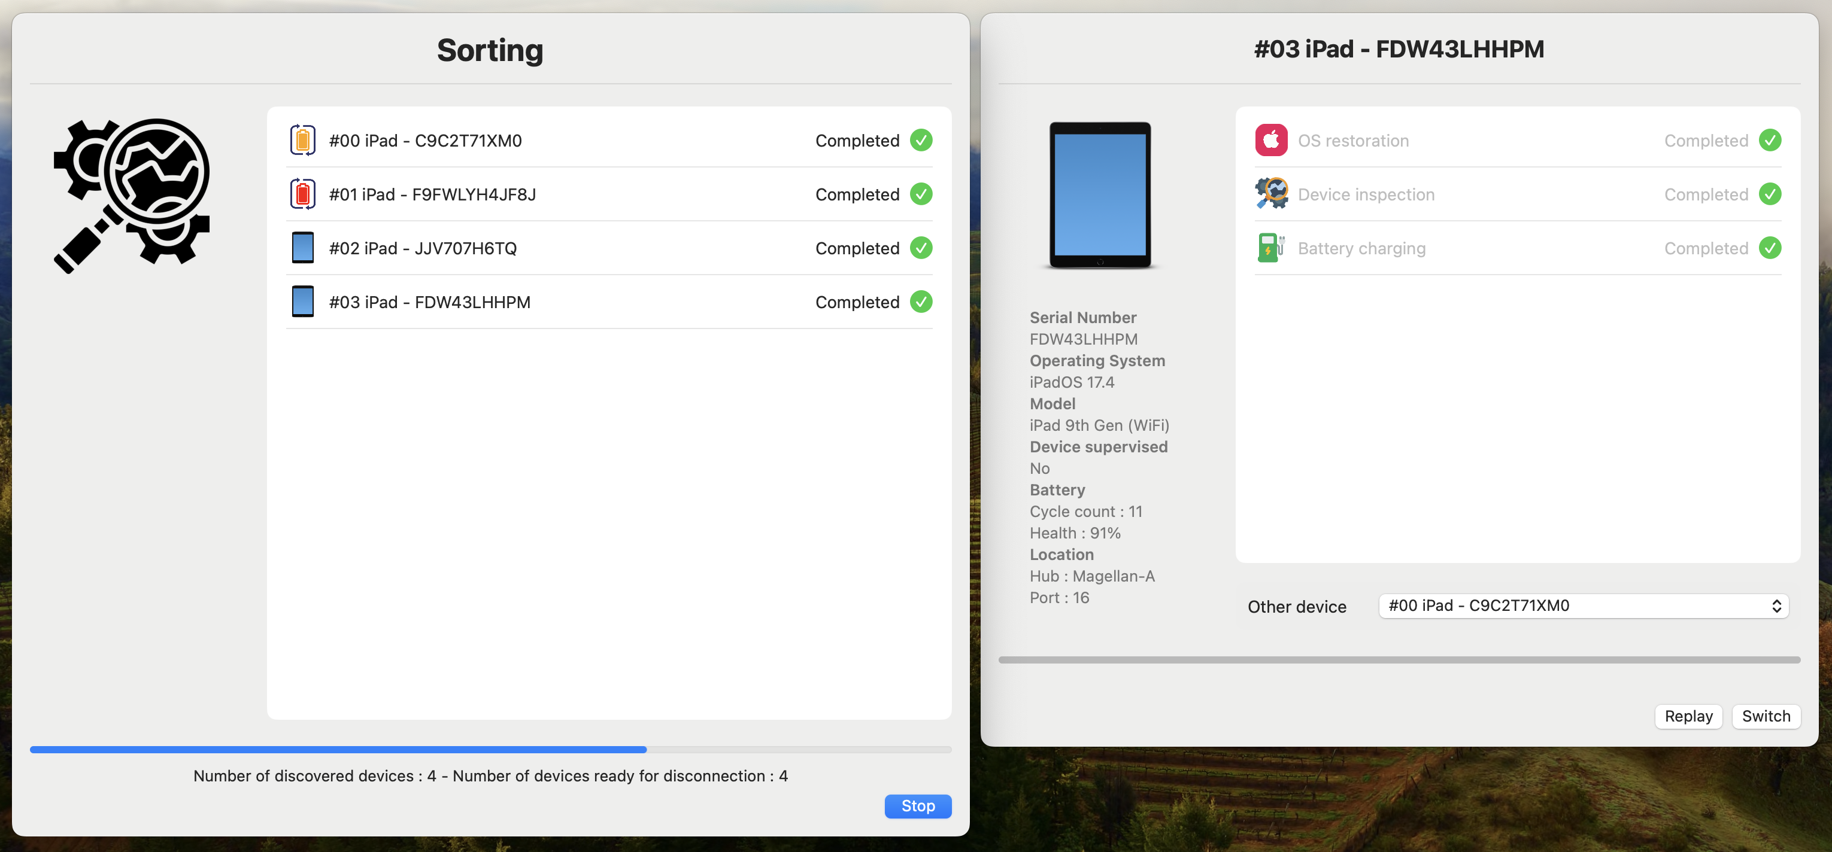
Task: Select row #03 iPad - FDW43LHHPM in list
Action: pos(609,302)
